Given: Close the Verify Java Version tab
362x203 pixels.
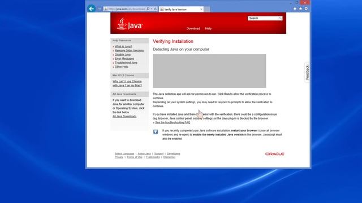Looking at the screenshot, I should pos(201,9).
